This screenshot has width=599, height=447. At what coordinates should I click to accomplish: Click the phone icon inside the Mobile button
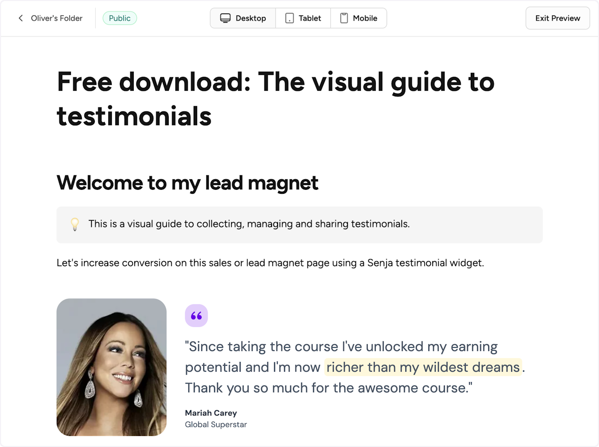[344, 18]
